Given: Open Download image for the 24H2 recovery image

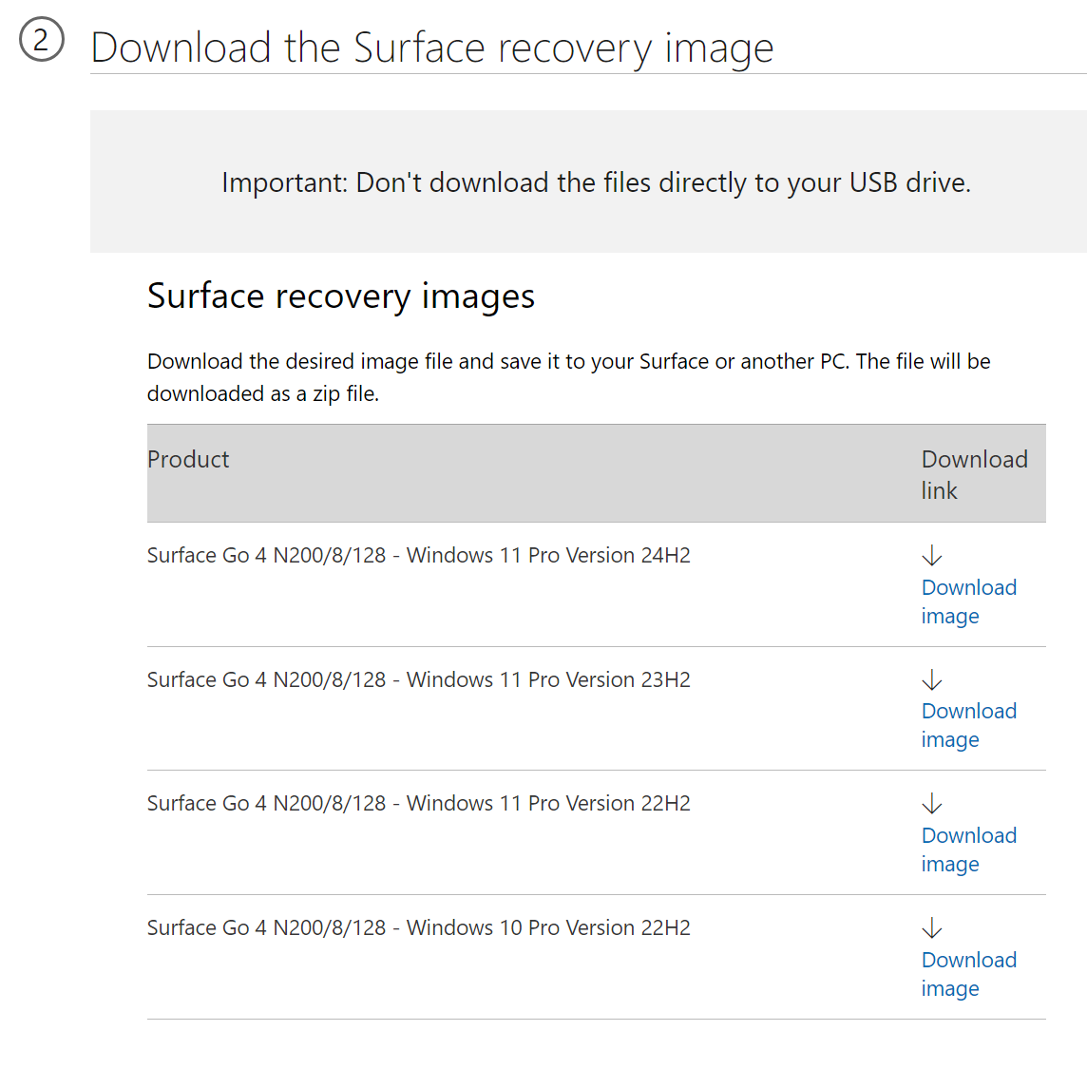Looking at the screenshot, I should 968,601.
